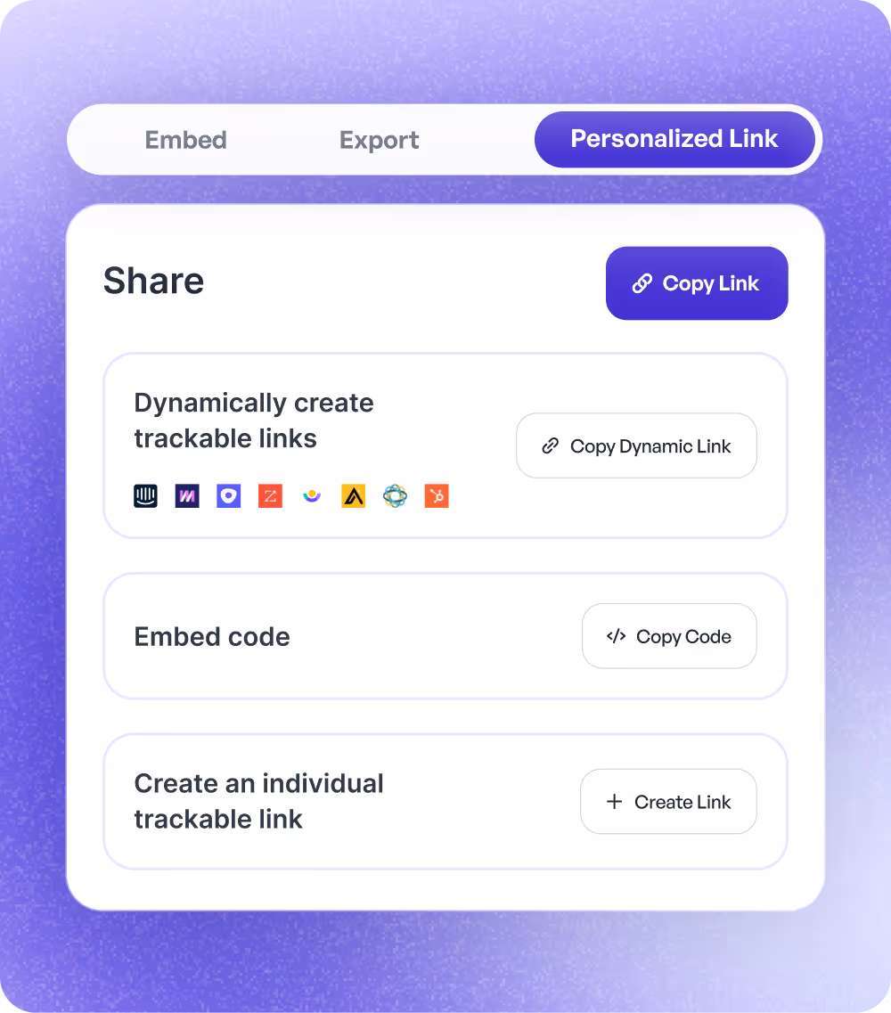Image resolution: width=891 pixels, height=1013 pixels.
Task: Select the orange Z integration icon
Action: [270, 496]
